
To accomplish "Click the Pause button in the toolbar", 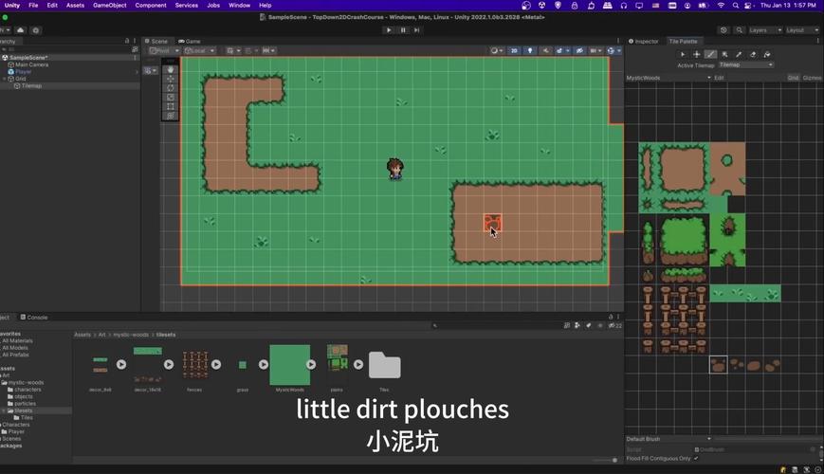I will click(403, 30).
